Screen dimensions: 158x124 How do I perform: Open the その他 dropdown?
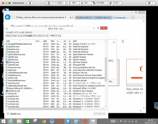[115, 3]
